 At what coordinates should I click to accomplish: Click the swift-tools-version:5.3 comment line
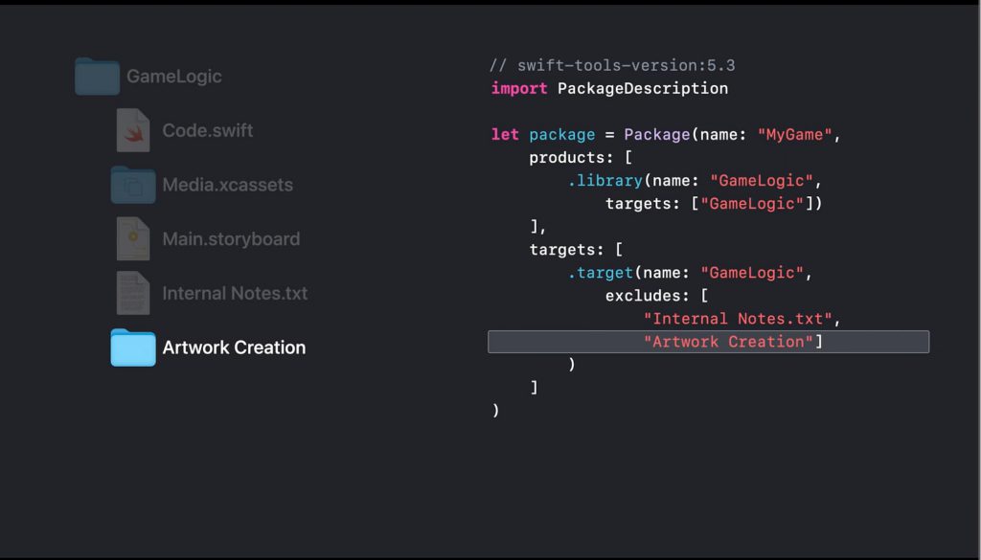[x=612, y=66]
